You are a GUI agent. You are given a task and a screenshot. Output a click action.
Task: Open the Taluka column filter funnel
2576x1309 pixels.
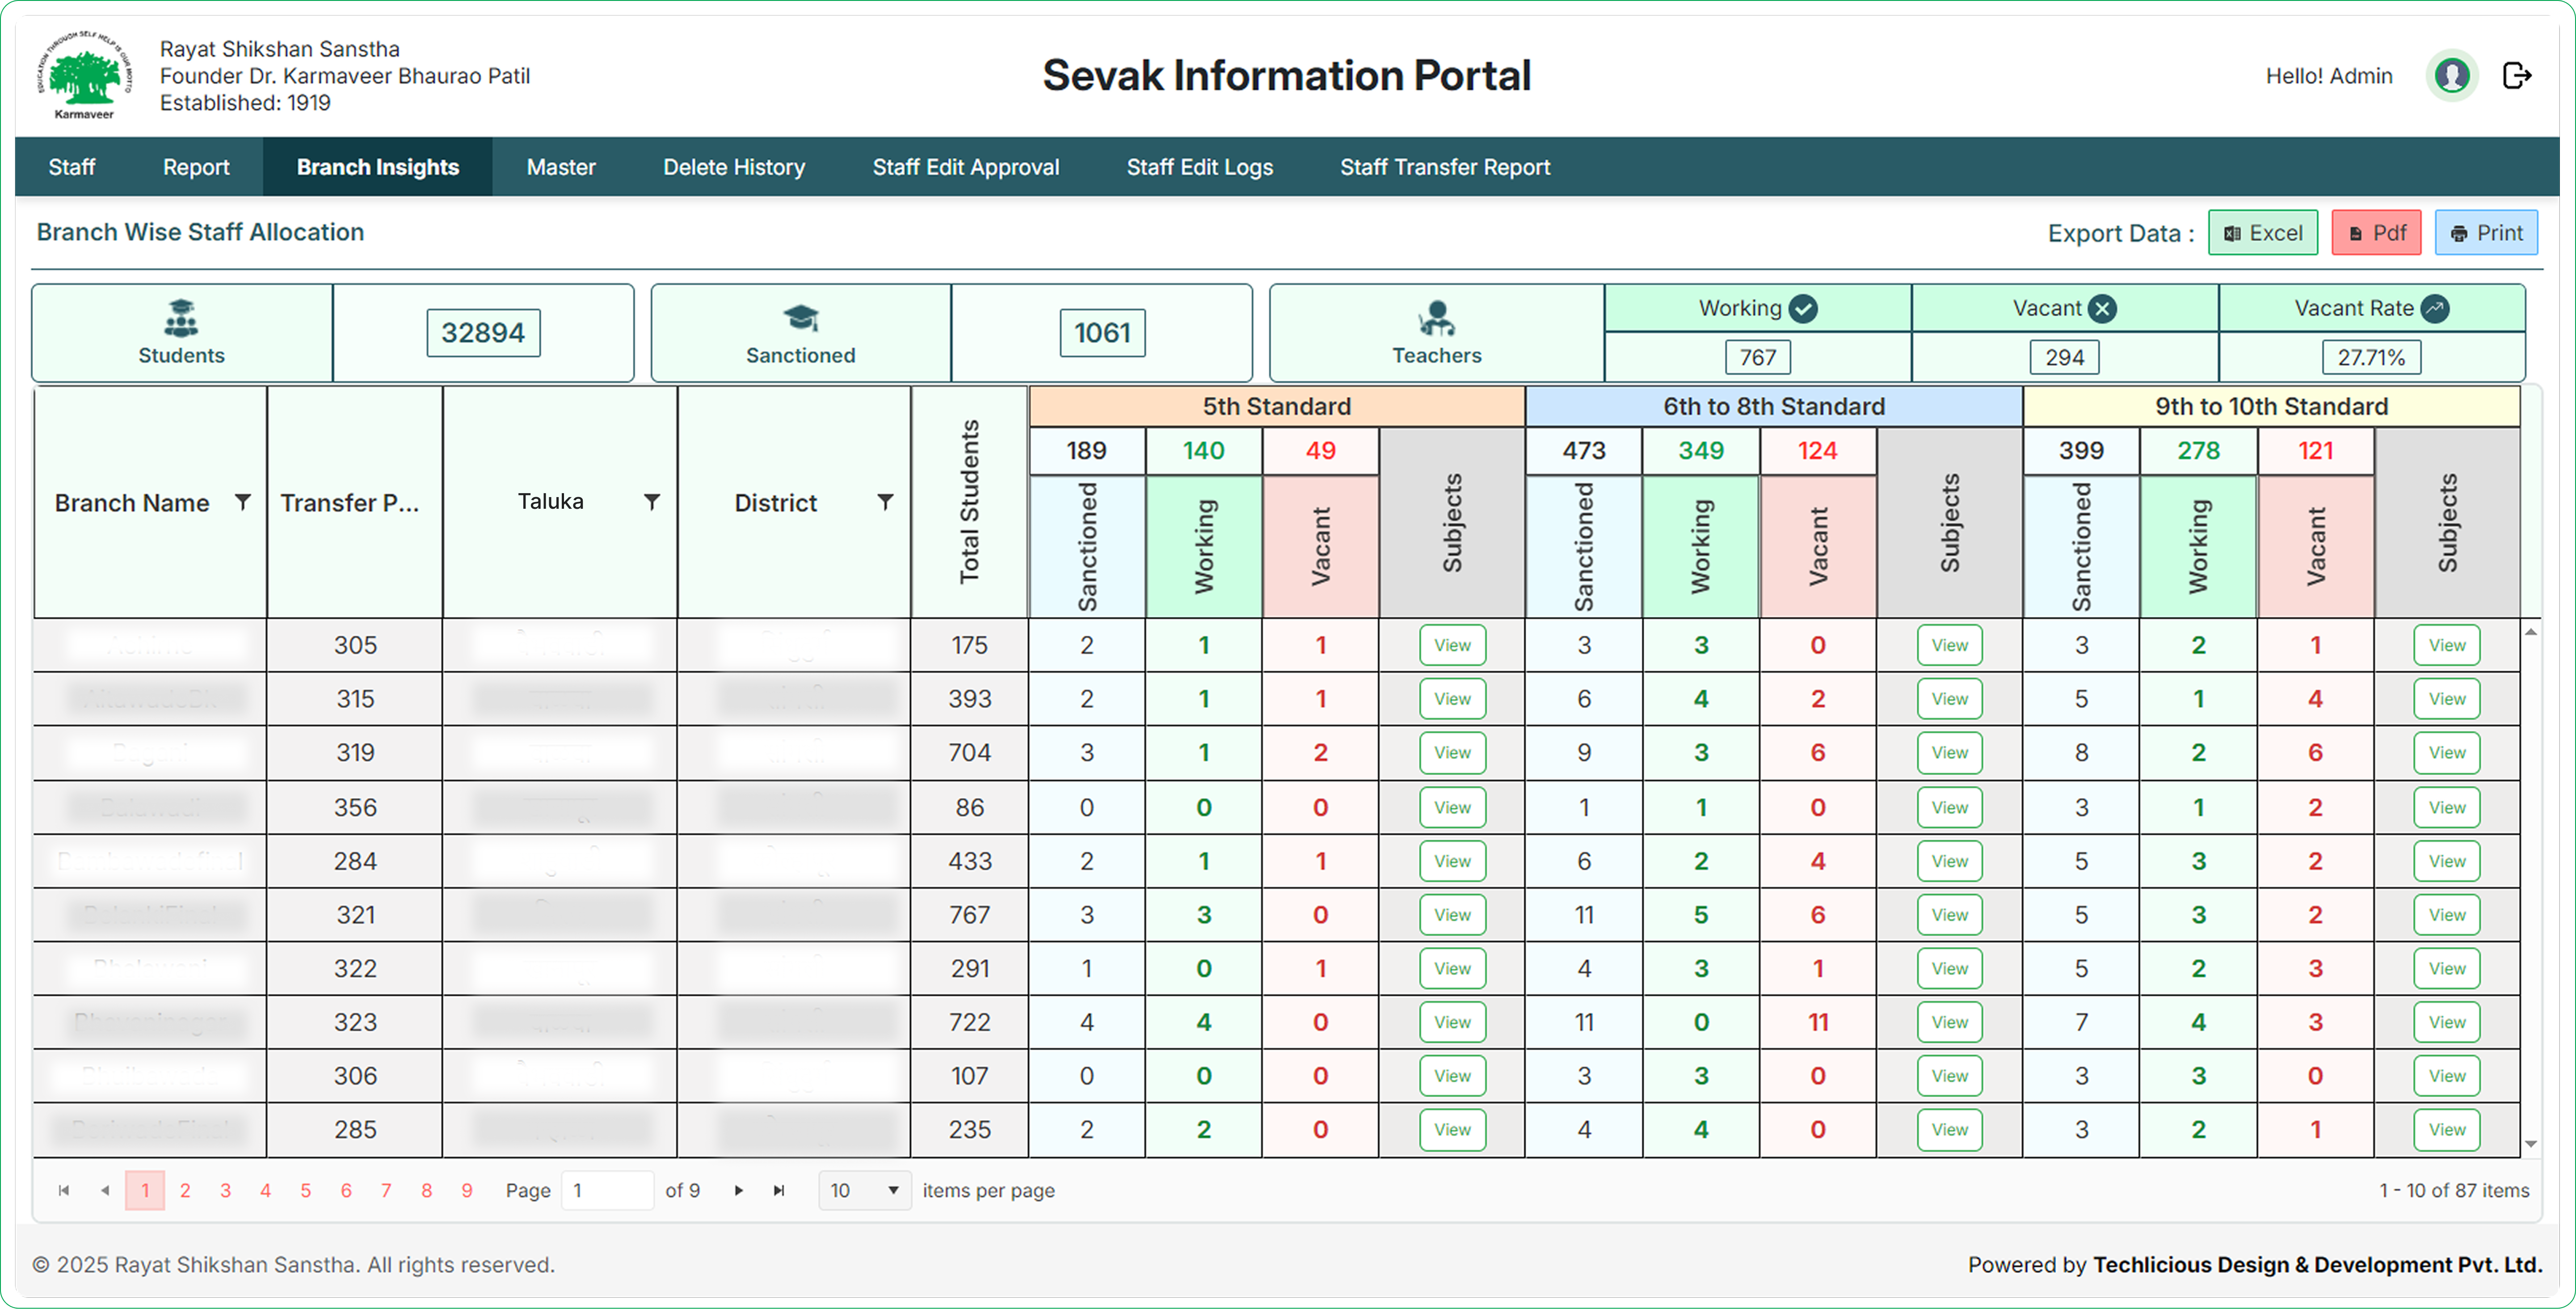pos(652,502)
